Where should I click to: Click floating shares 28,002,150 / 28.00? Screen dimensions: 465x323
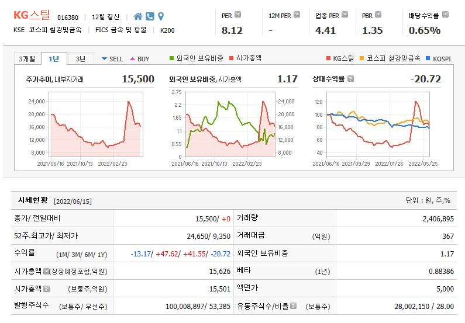(x=424, y=306)
